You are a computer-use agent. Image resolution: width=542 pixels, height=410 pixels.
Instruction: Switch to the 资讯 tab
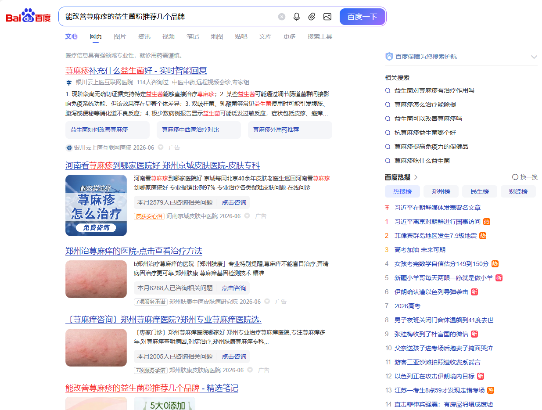(x=144, y=36)
